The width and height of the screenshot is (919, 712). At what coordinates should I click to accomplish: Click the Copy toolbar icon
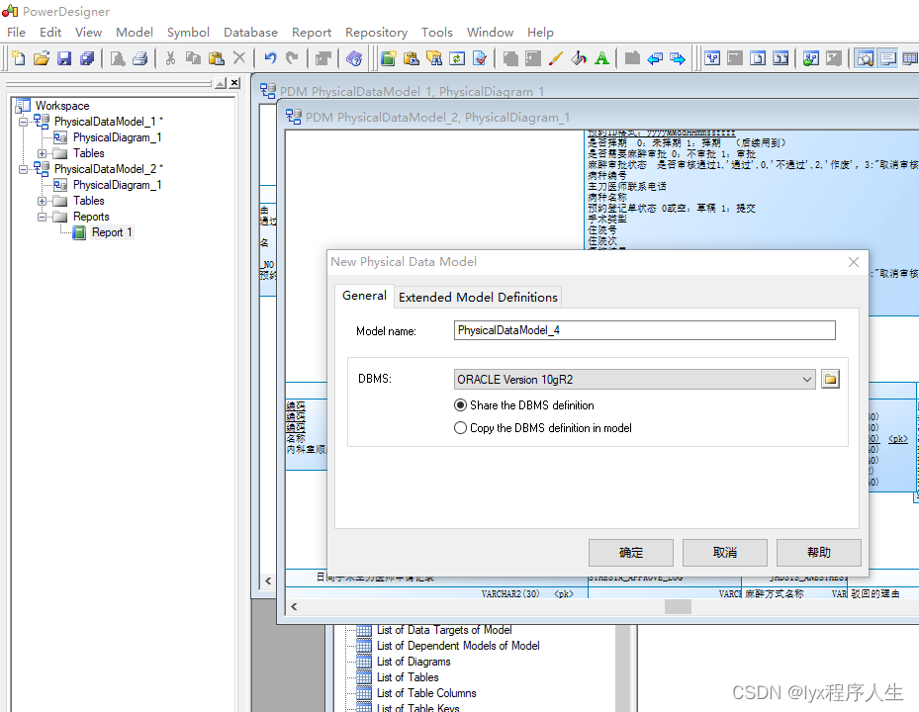click(x=194, y=58)
